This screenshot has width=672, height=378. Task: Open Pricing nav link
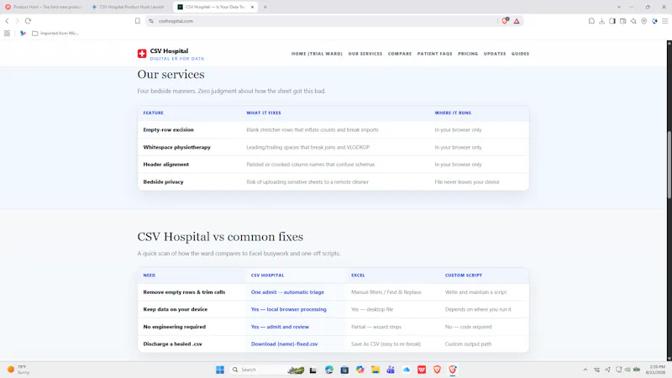tap(468, 54)
